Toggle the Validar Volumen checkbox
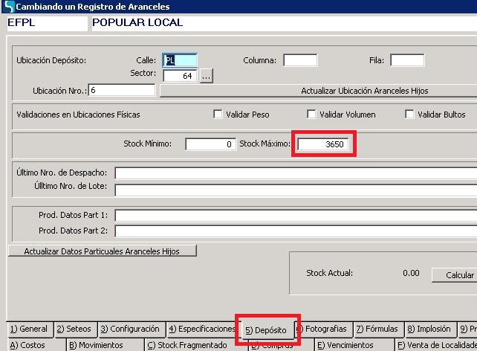The width and height of the screenshot is (477, 351). point(312,115)
